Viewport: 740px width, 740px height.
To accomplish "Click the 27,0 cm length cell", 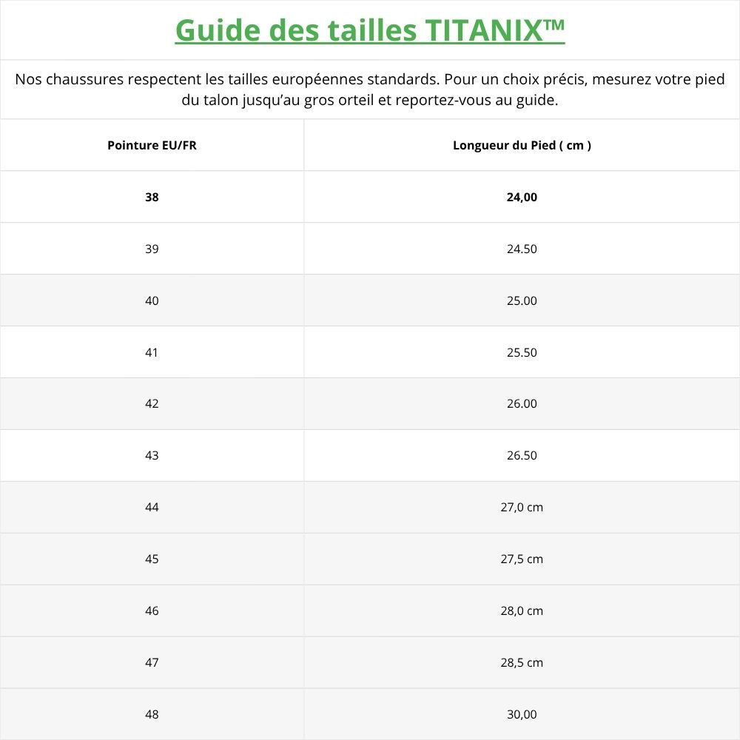I will tap(522, 507).
